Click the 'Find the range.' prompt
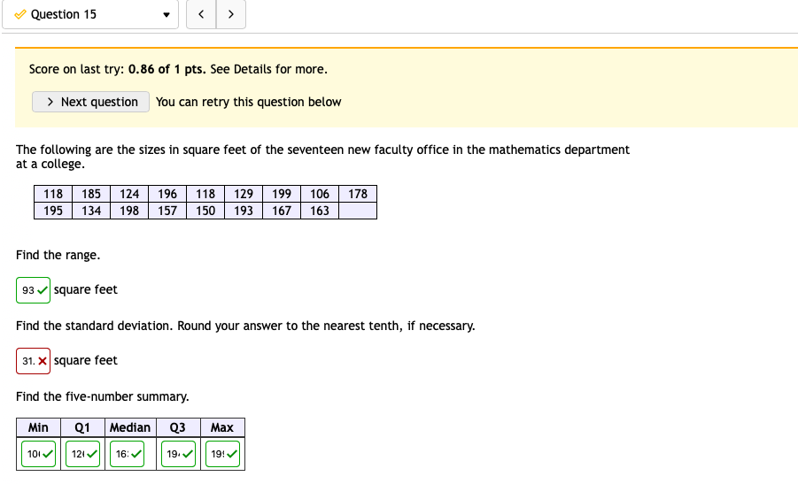 coord(58,255)
